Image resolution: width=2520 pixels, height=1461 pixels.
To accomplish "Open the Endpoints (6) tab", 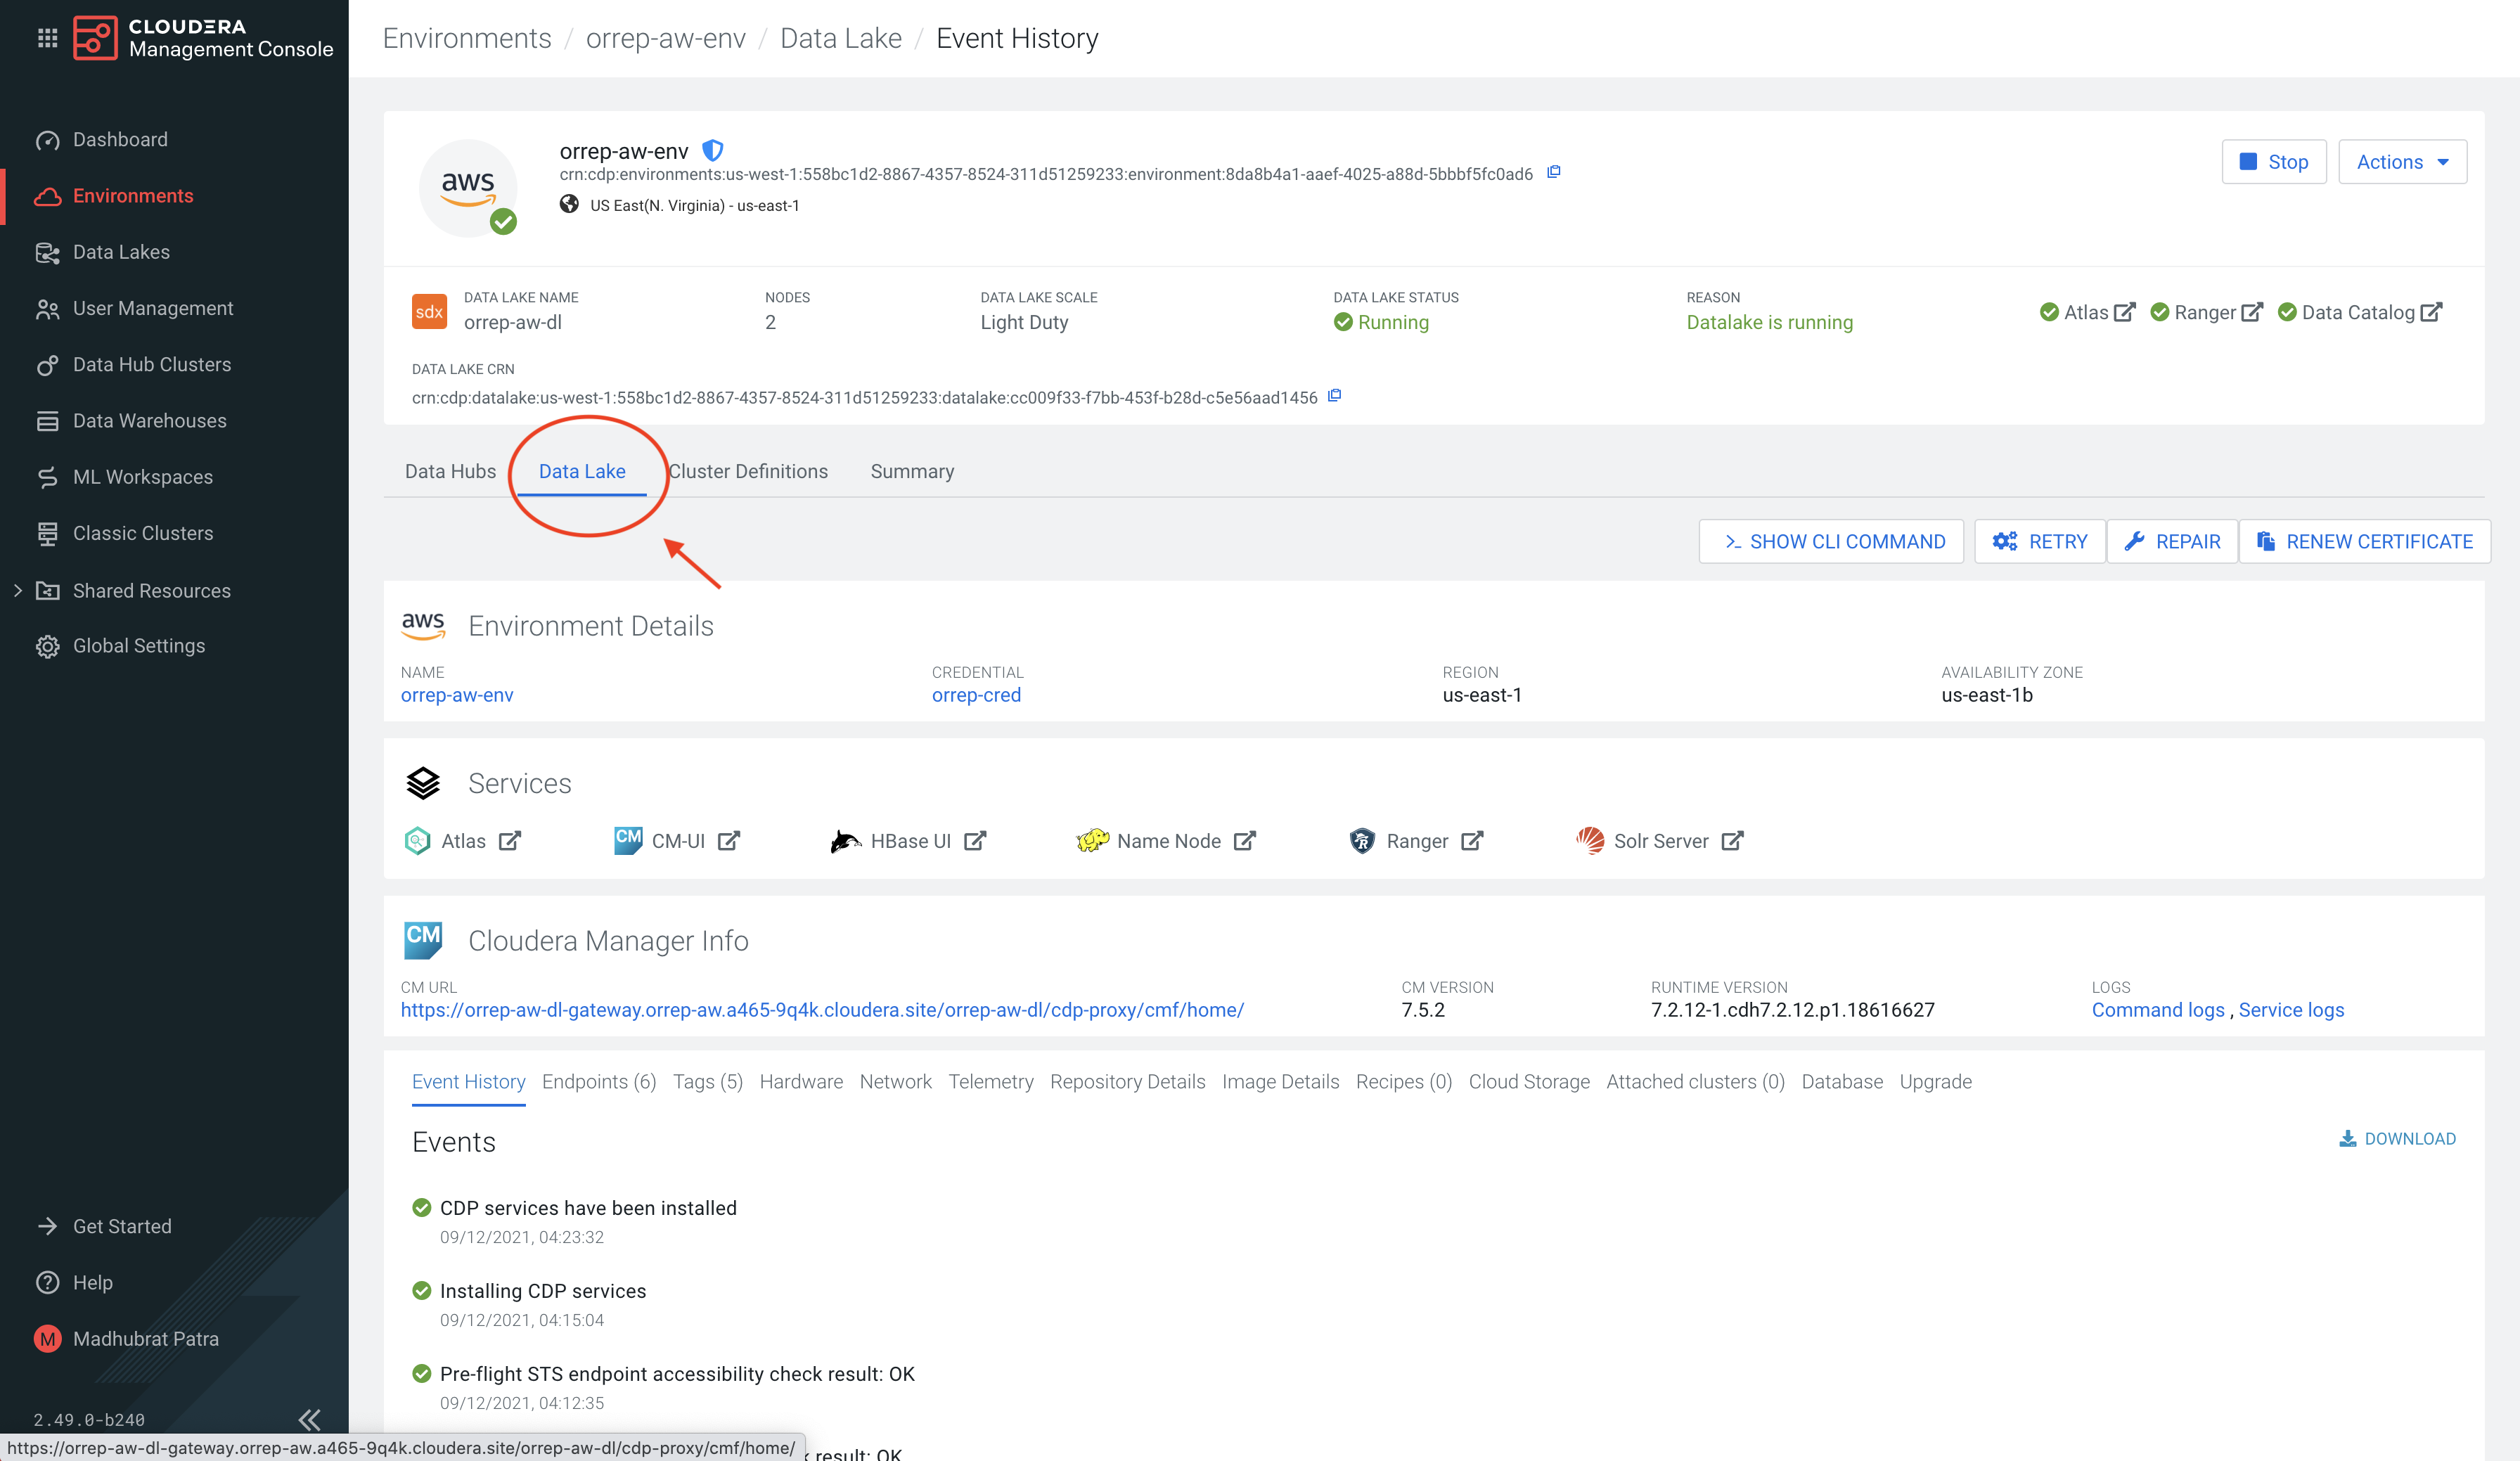I will pyautogui.click(x=598, y=1081).
